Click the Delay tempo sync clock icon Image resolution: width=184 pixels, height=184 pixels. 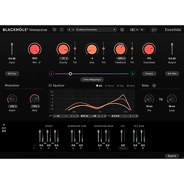click(154, 86)
